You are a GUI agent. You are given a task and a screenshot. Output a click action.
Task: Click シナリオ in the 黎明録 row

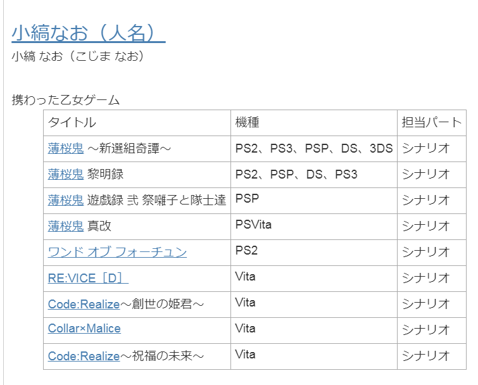426,175
